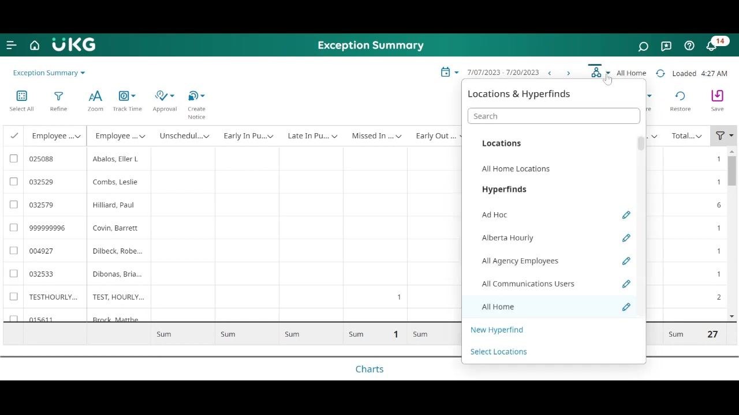Image resolution: width=739 pixels, height=415 pixels.
Task: Click the New Hyperfind link
Action: pos(497,330)
